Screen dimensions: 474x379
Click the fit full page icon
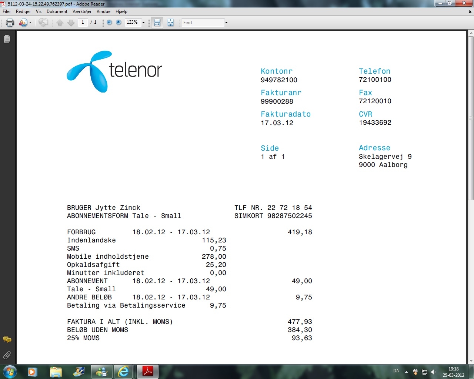(x=170, y=23)
